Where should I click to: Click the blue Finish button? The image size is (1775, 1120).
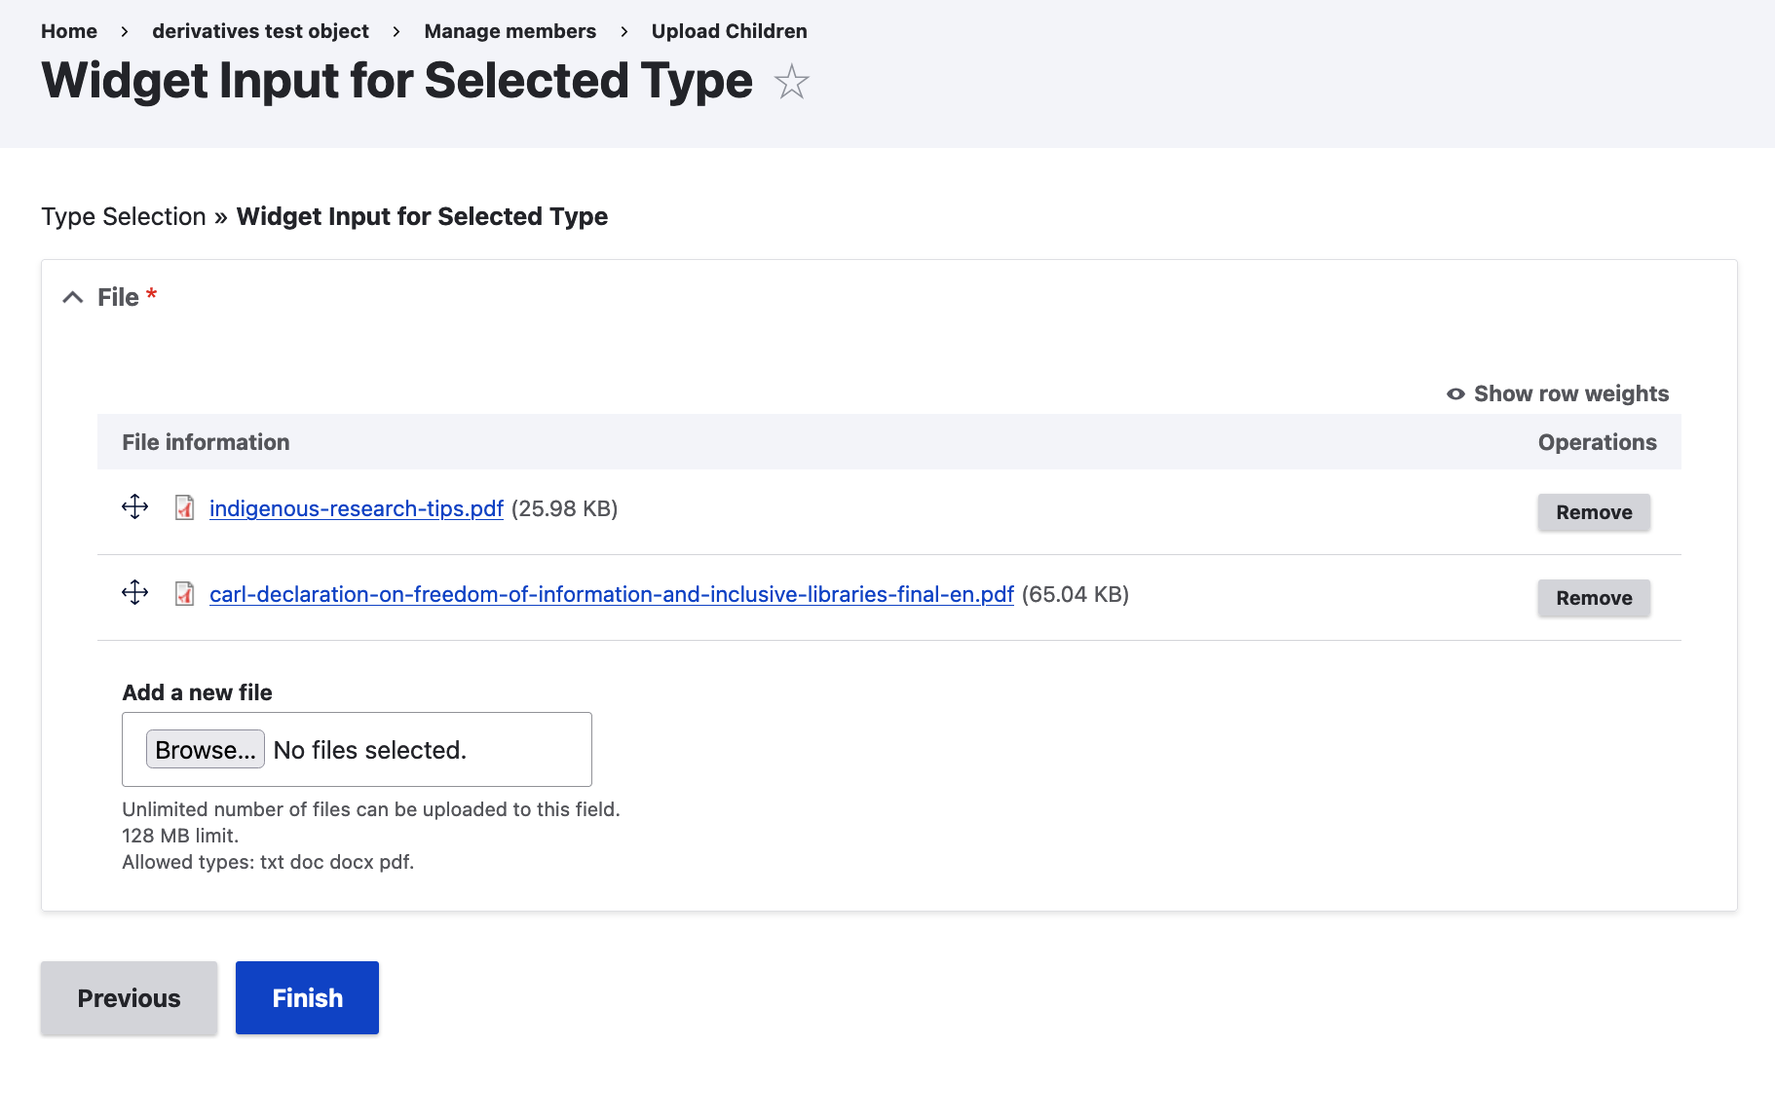(x=307, y=997)
